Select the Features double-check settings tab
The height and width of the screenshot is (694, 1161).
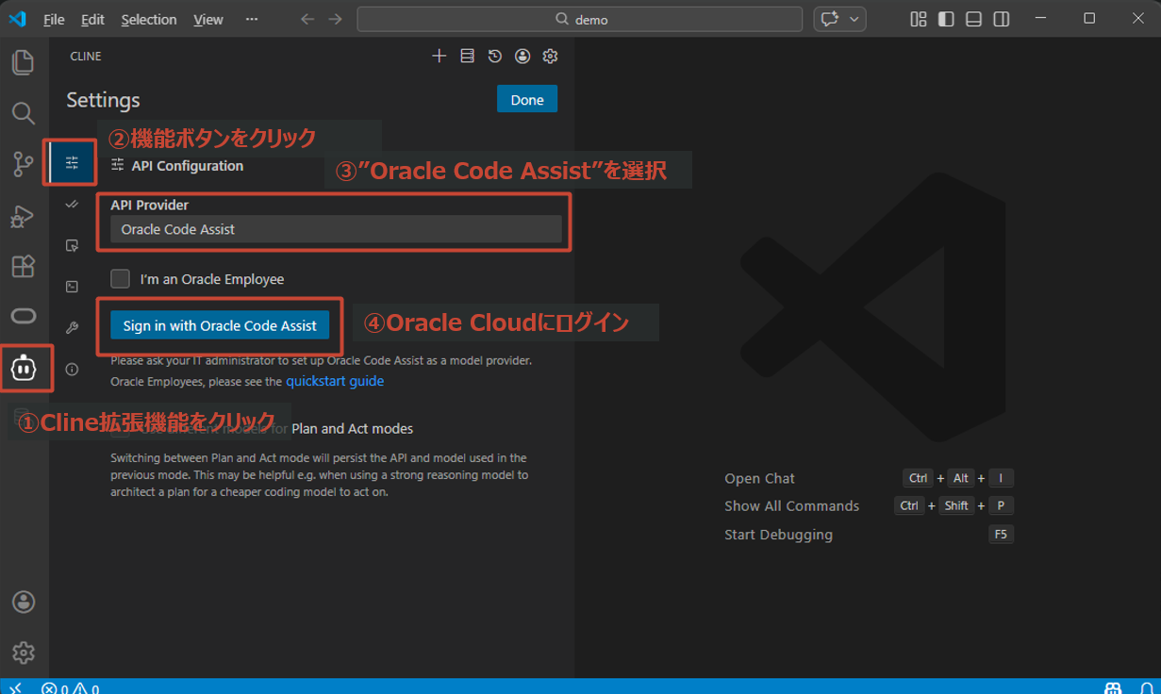(x=72, y=204)
